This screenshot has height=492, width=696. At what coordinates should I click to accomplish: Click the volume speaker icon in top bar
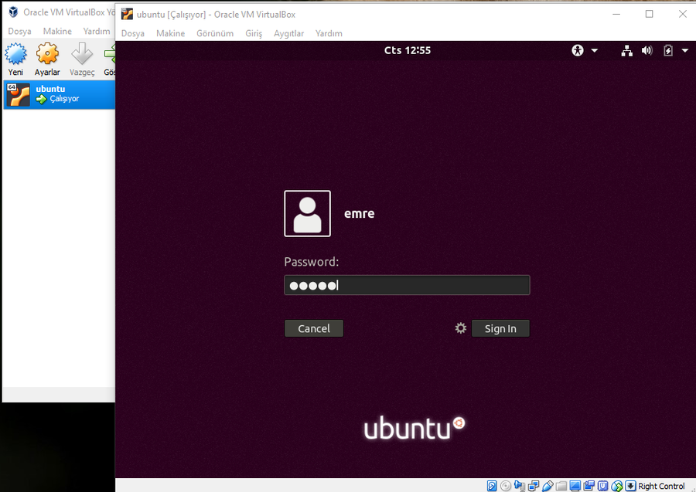[647, 50]
